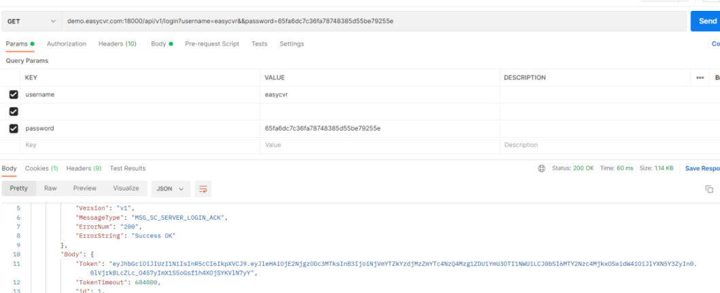The height and width of the screenshot is (293, 720).
Task: Select the Raw response view
Action: point(50,189)
